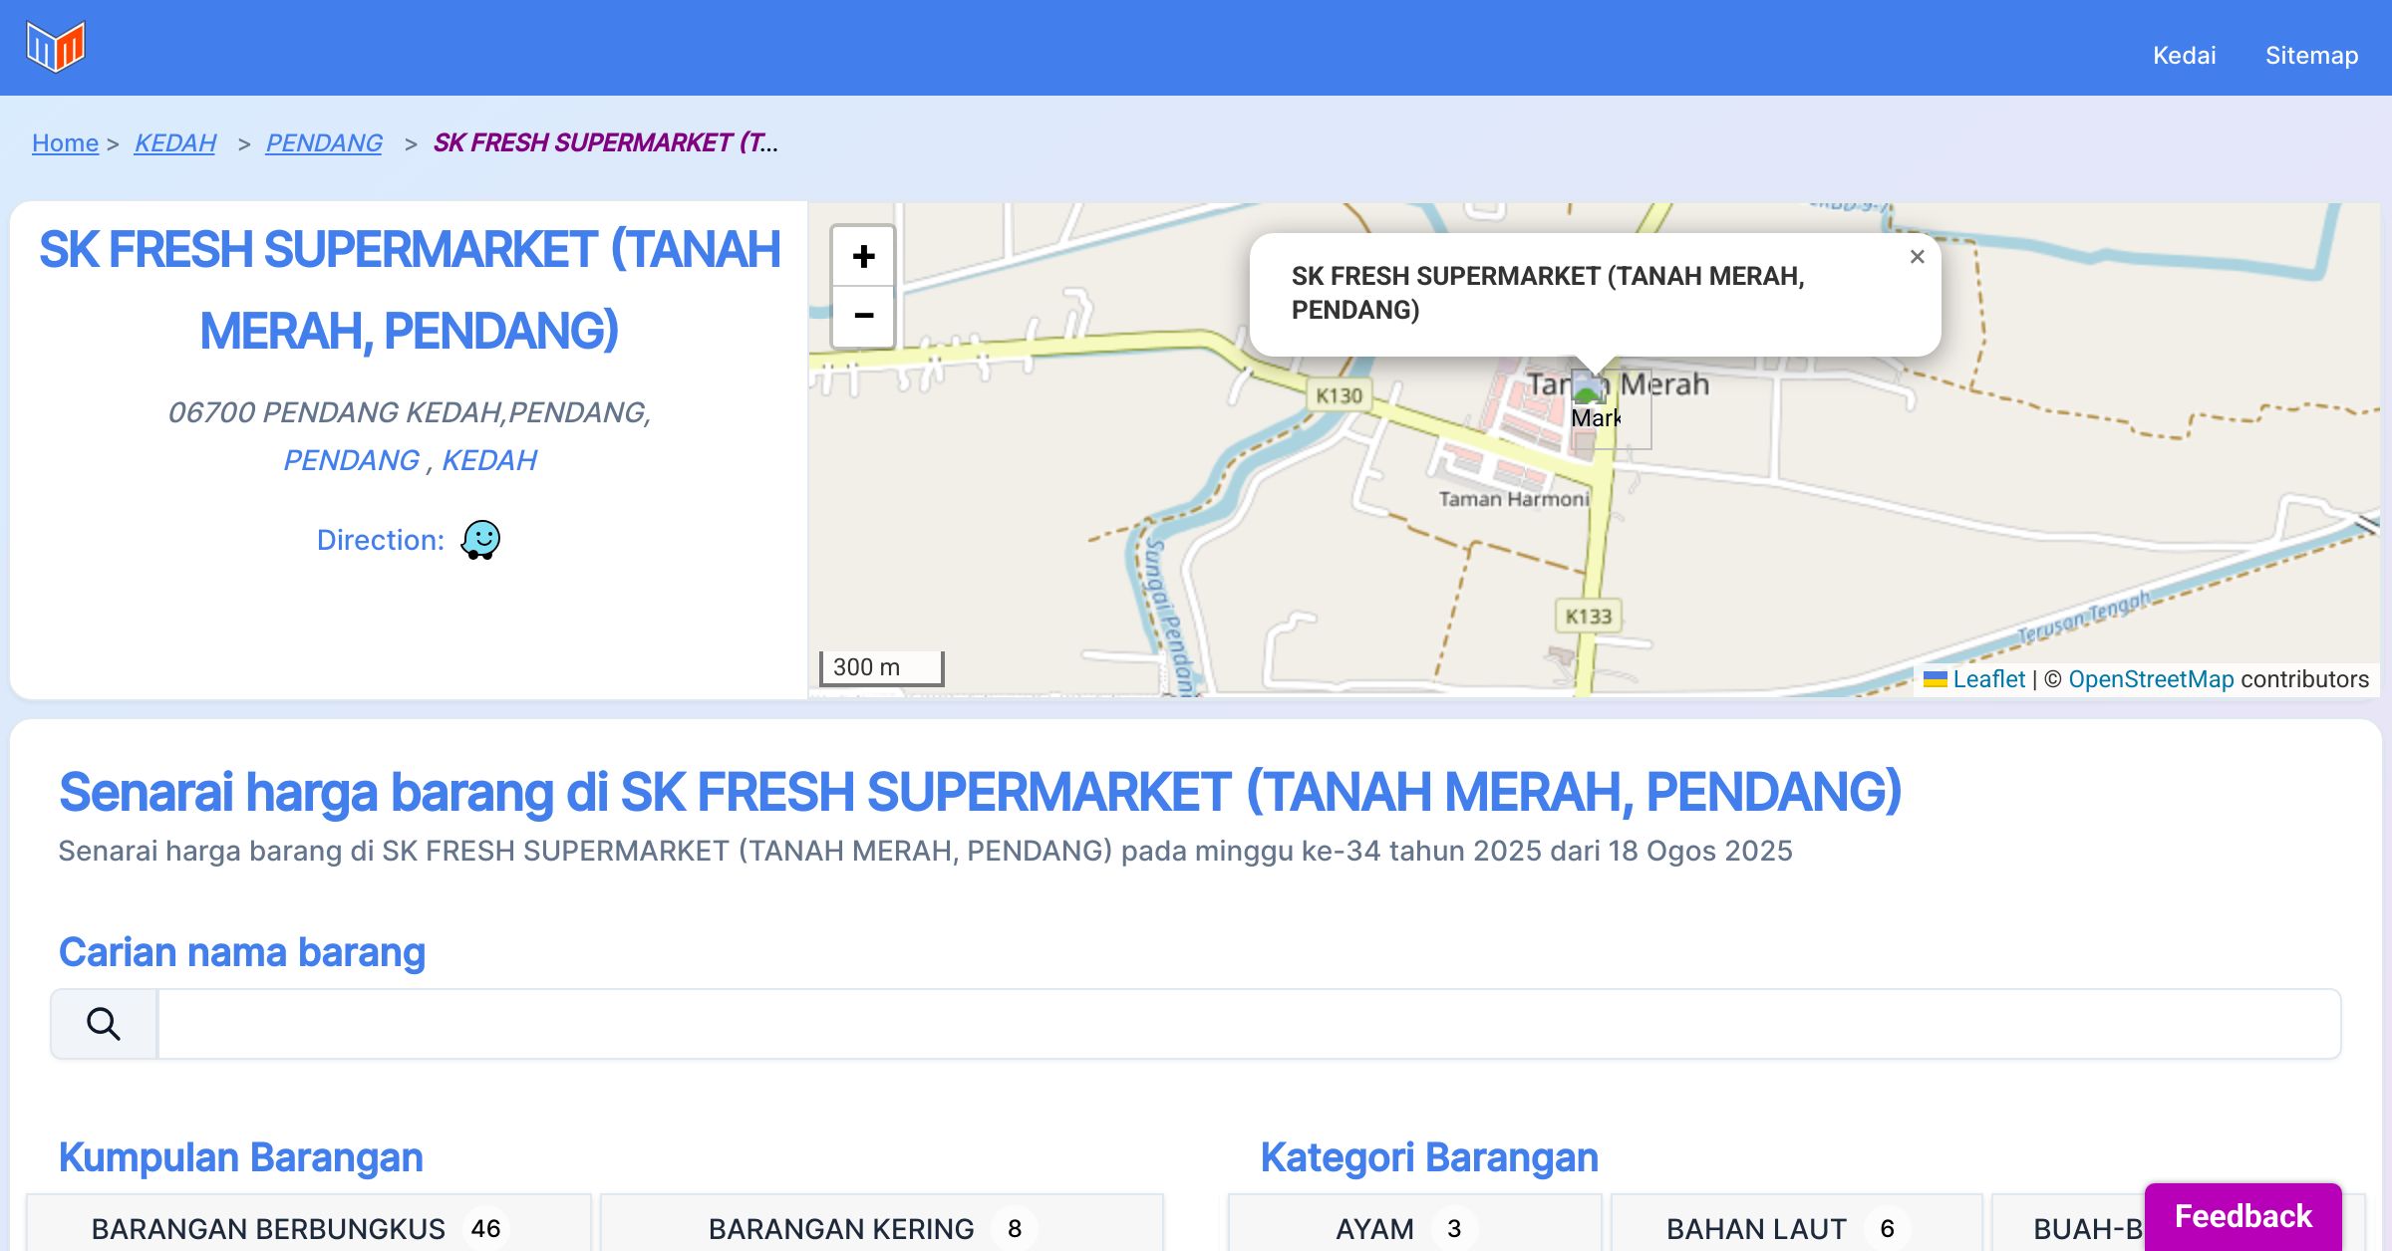
Task: Click the item name search field
Action: 1248,1024
